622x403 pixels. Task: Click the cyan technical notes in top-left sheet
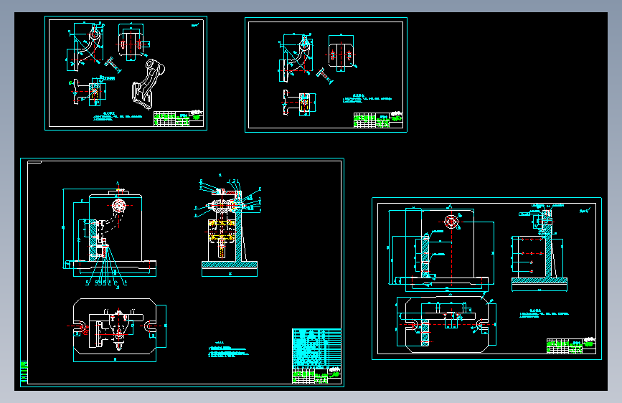coord(118,116)
